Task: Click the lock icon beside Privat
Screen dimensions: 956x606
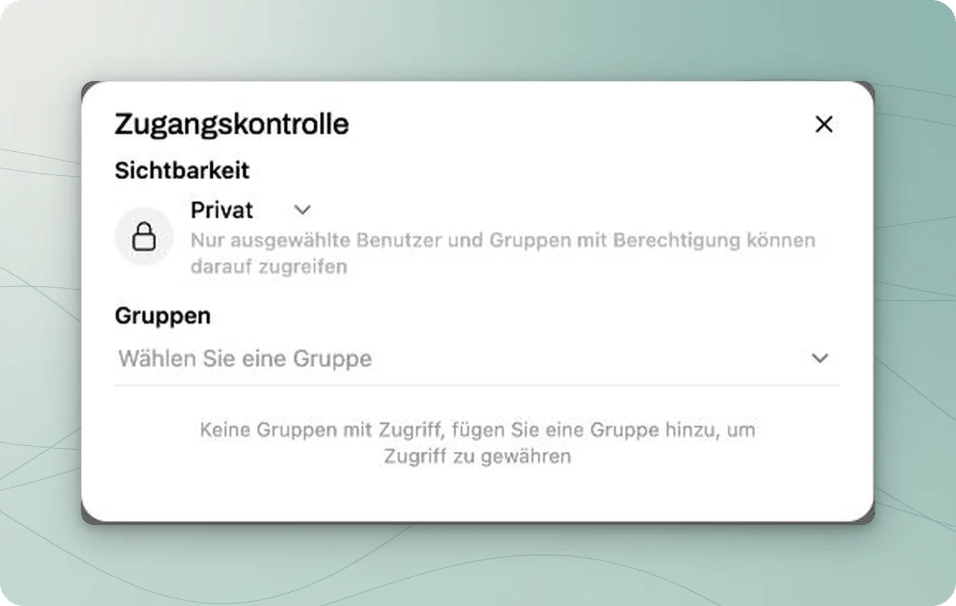Action: tap(144, 236)
